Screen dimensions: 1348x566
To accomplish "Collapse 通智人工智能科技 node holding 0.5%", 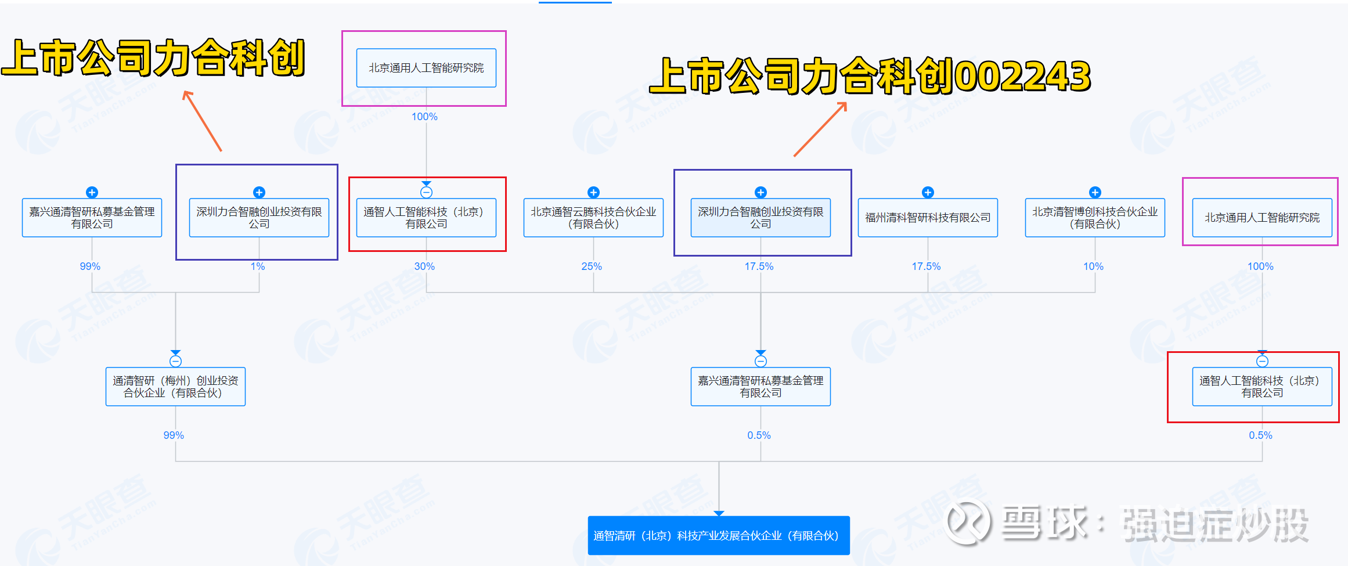I will tap(1262, 361).
